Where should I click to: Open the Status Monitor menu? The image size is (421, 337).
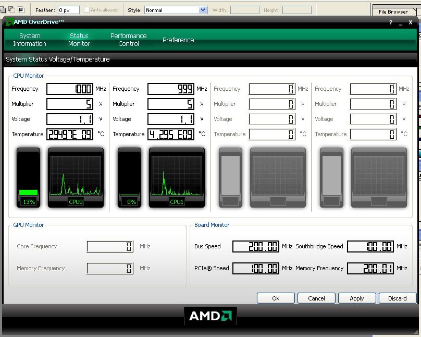tap(79, 40)
